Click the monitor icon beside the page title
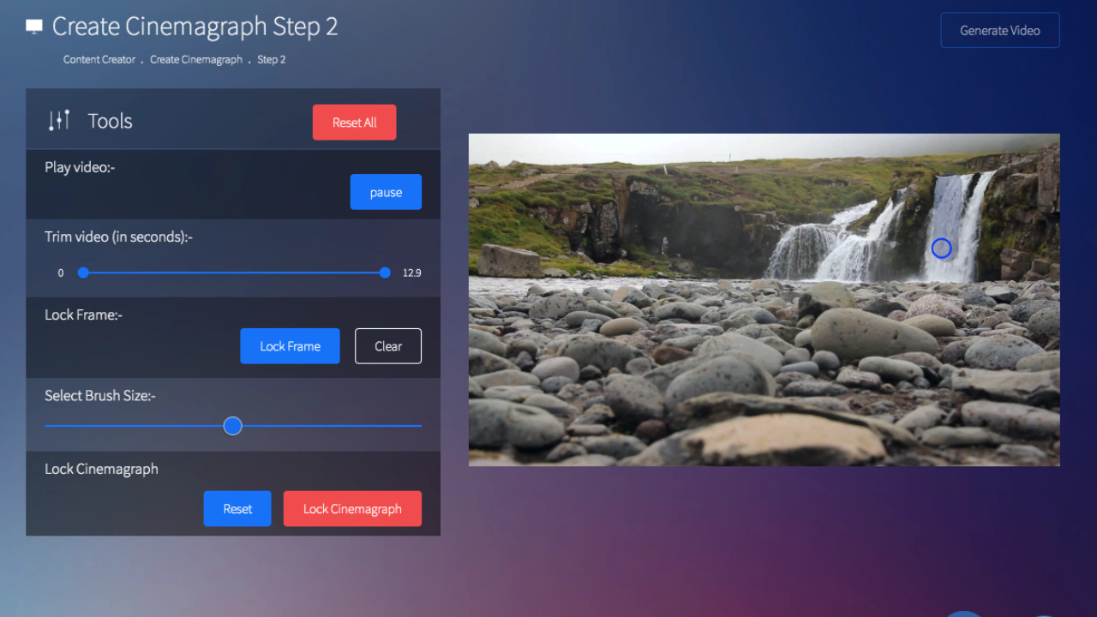 [34, 27]
